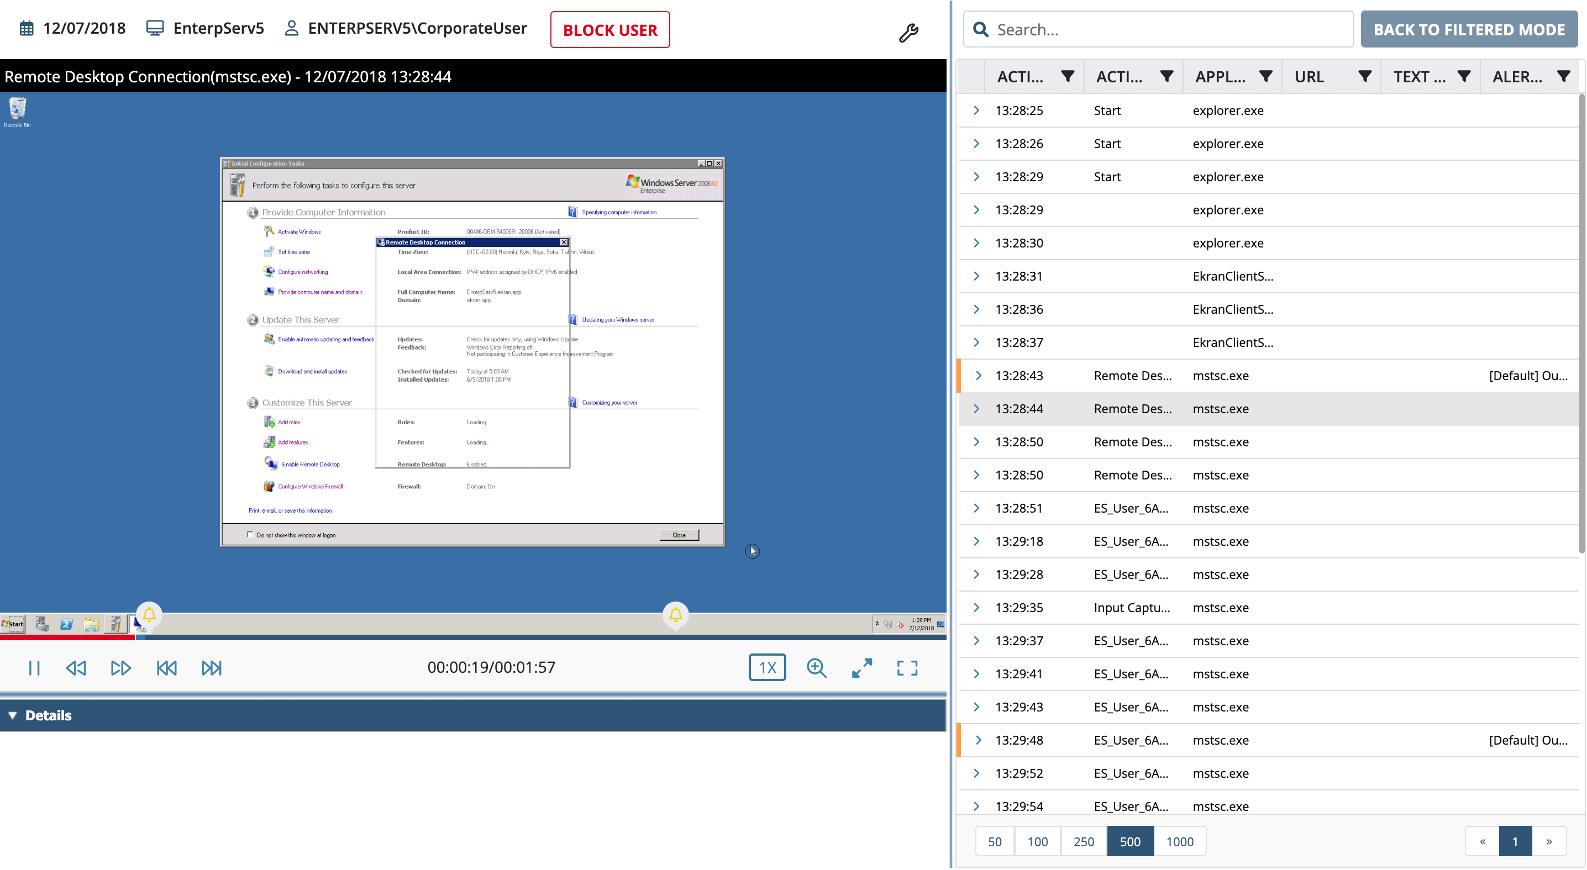Click the Add roles link
Image resolution: width=1587 pixels, height=870 pixels.
point(289,423)
